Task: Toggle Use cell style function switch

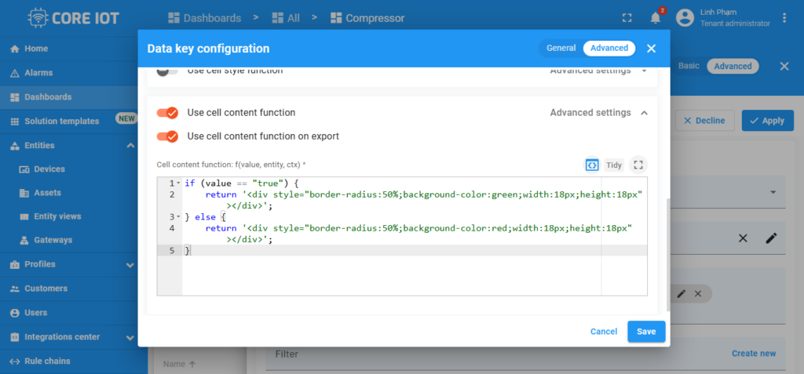Action: pos(167,71)
